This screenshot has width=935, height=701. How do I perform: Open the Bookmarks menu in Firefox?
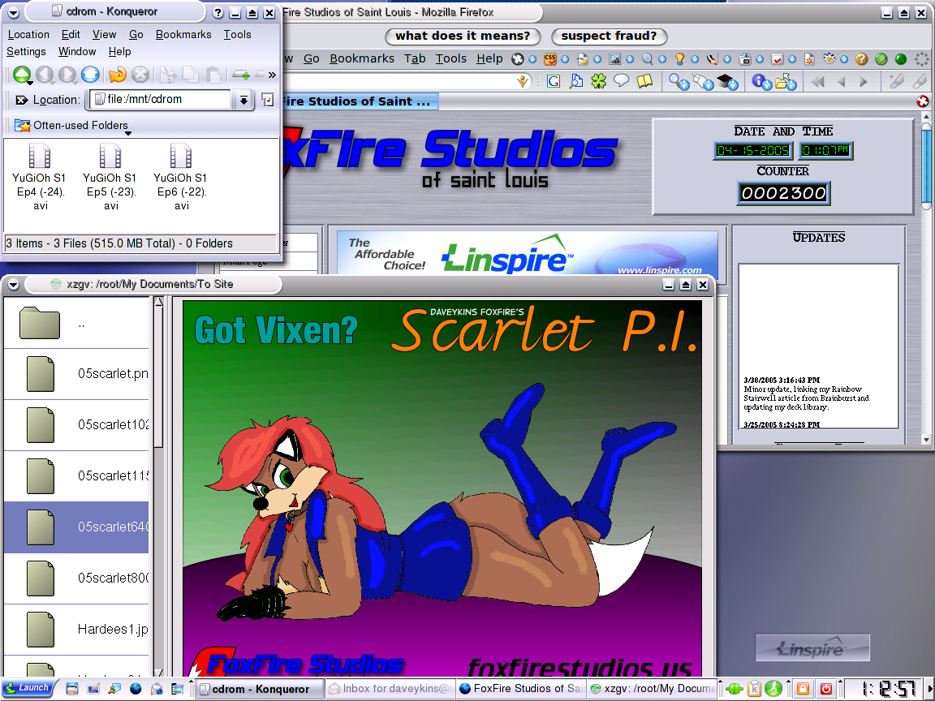362,58
